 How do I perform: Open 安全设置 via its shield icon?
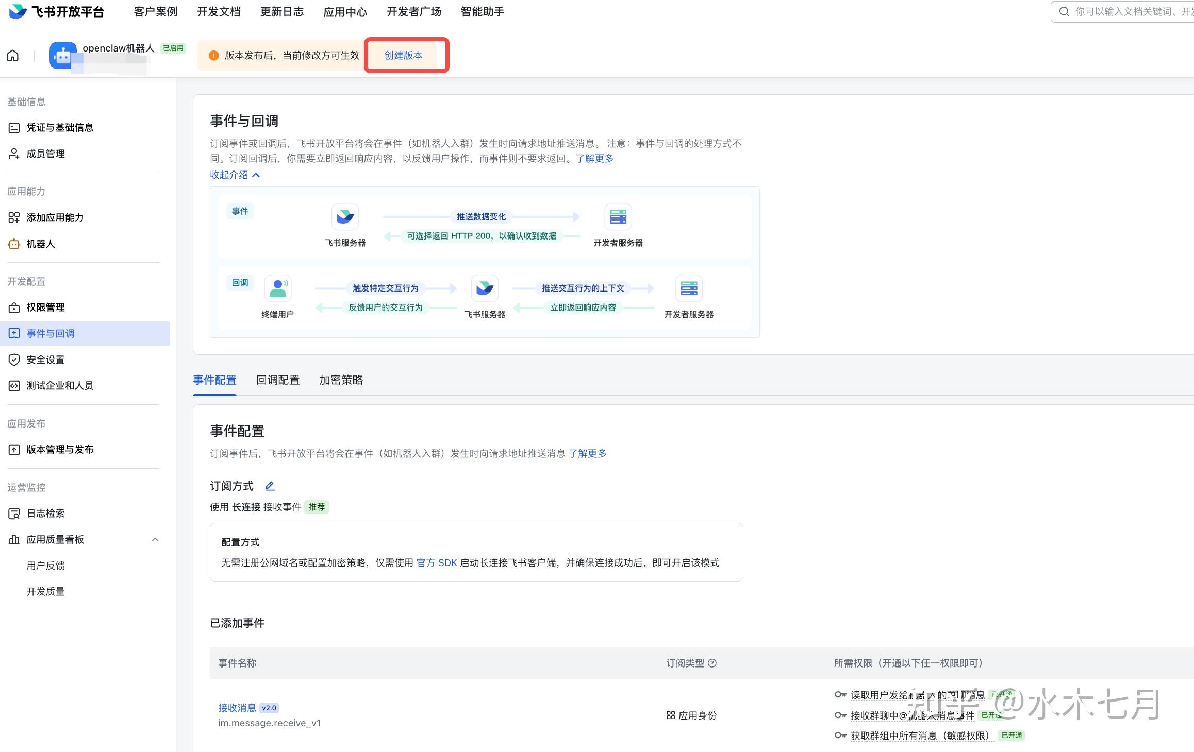[14, 360]
